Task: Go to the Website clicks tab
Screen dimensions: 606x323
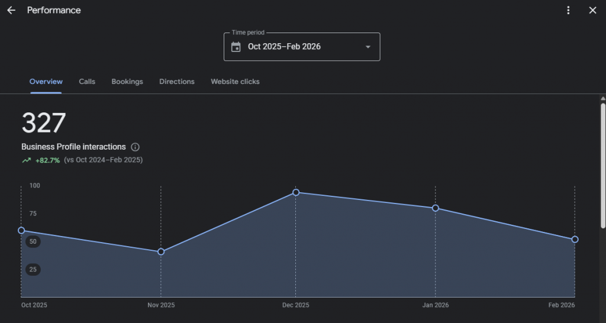Action: [x=235, y=82]
